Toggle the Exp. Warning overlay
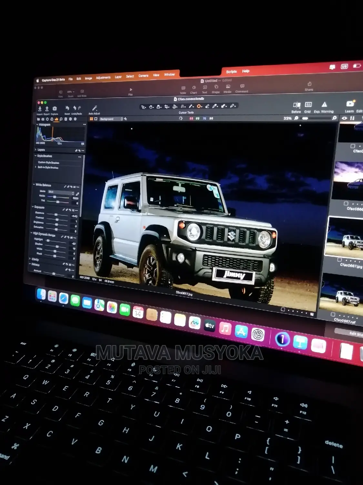 (x=324, y=104)
